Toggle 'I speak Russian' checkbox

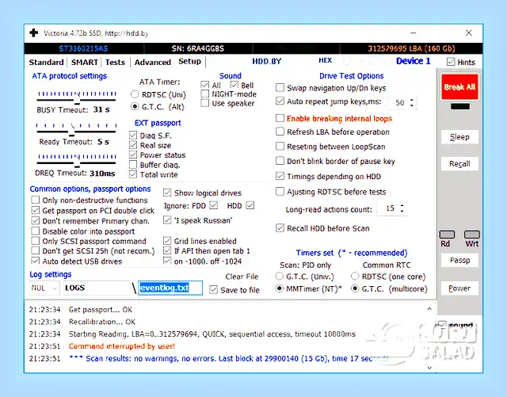click(x=167, y=220)
